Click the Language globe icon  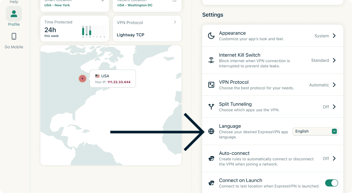tap(211, 131)
